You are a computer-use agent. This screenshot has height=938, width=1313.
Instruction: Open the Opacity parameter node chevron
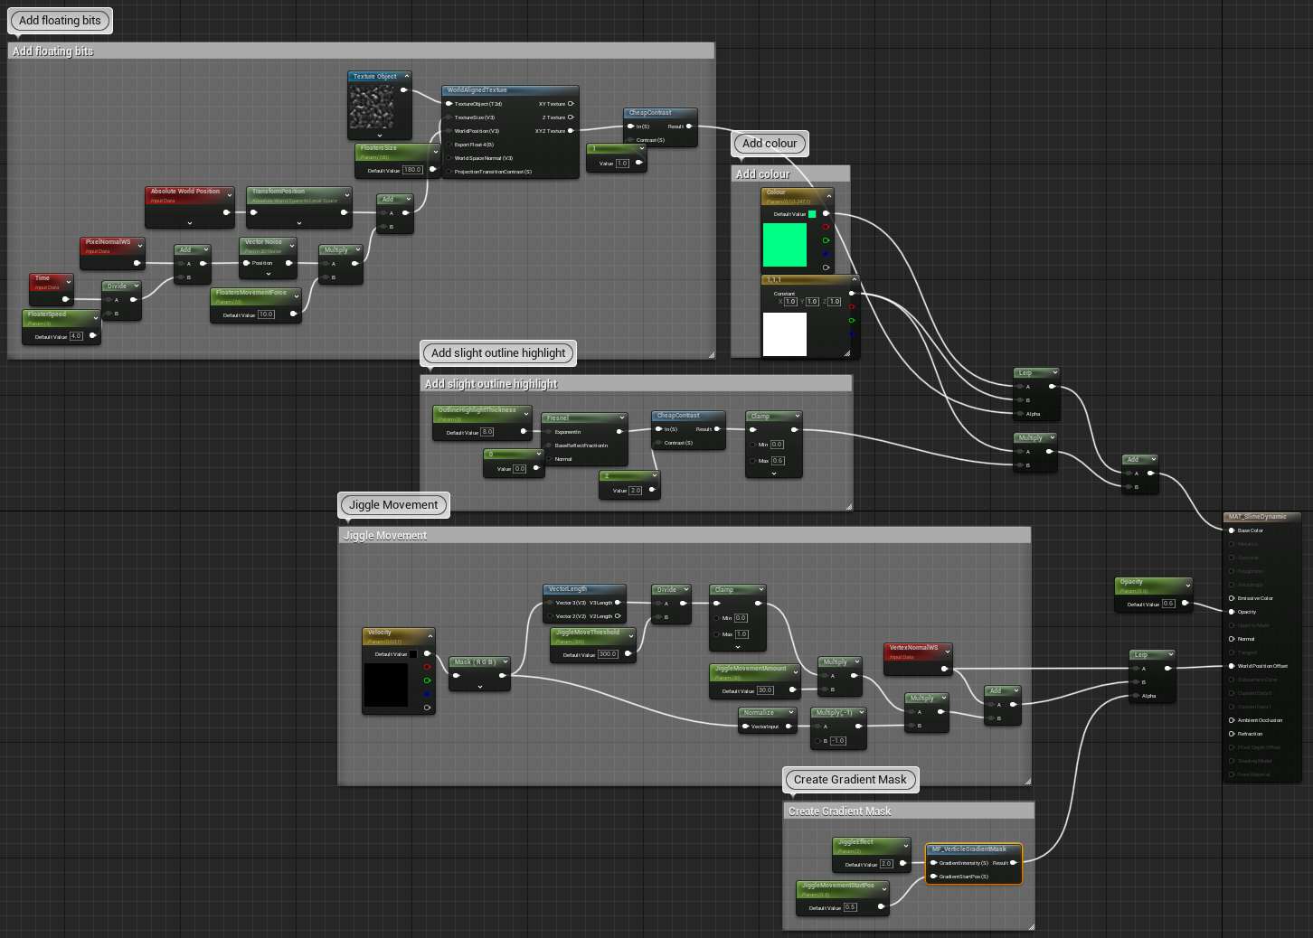click(1187, 586)
